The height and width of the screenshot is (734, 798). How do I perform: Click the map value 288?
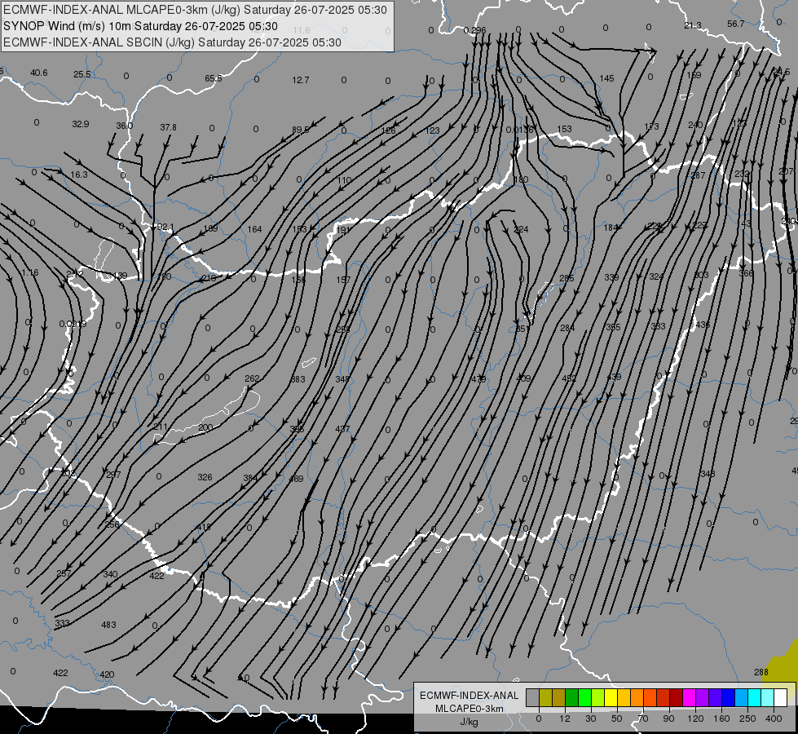pos(761,672)
